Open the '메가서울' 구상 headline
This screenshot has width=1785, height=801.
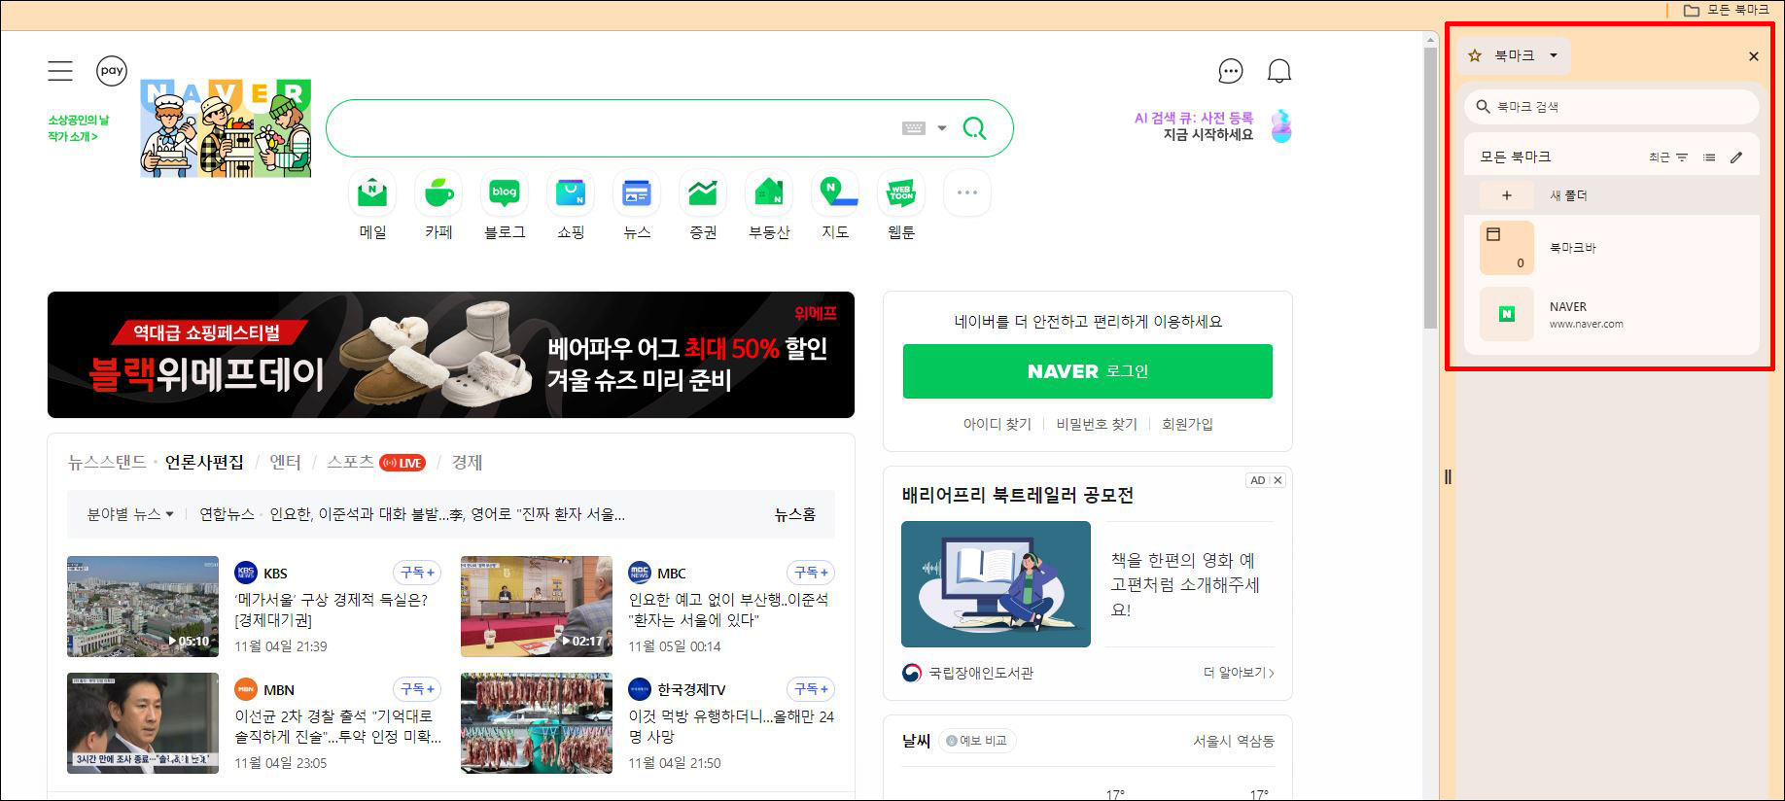click(x=331, y=609)
